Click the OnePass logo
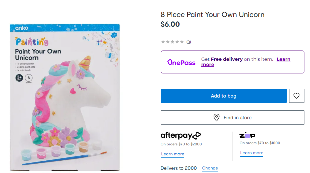Image resolution: width=310 pixels, height=173 pixels. pos(181,62)
